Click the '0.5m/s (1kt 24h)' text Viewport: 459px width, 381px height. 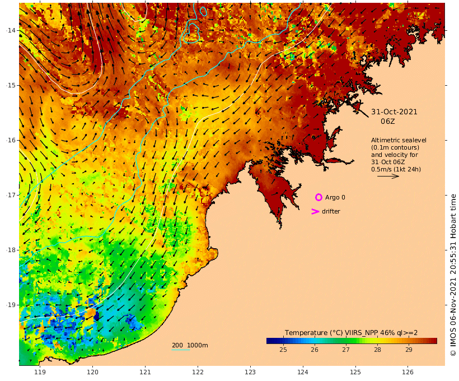tap(396, 169)
